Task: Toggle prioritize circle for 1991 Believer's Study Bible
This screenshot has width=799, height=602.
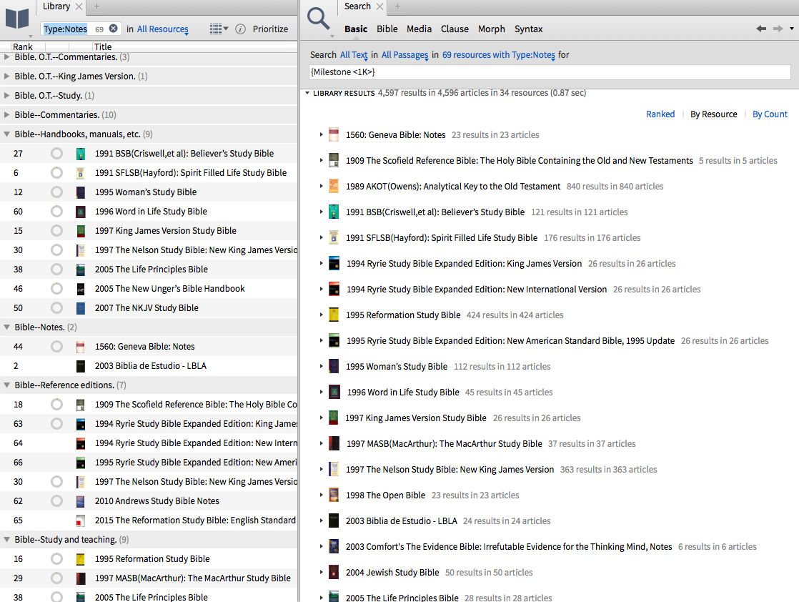Action: click(x=56, y=154)
